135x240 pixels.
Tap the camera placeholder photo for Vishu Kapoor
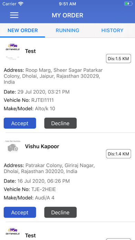click(12, 147)
